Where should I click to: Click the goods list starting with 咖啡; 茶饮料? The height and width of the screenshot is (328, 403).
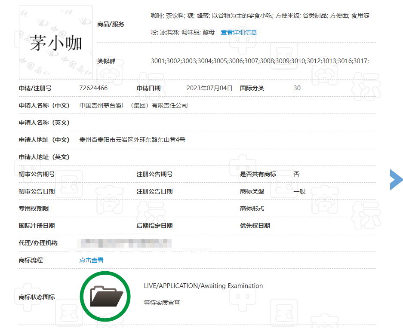coord(260,24)
